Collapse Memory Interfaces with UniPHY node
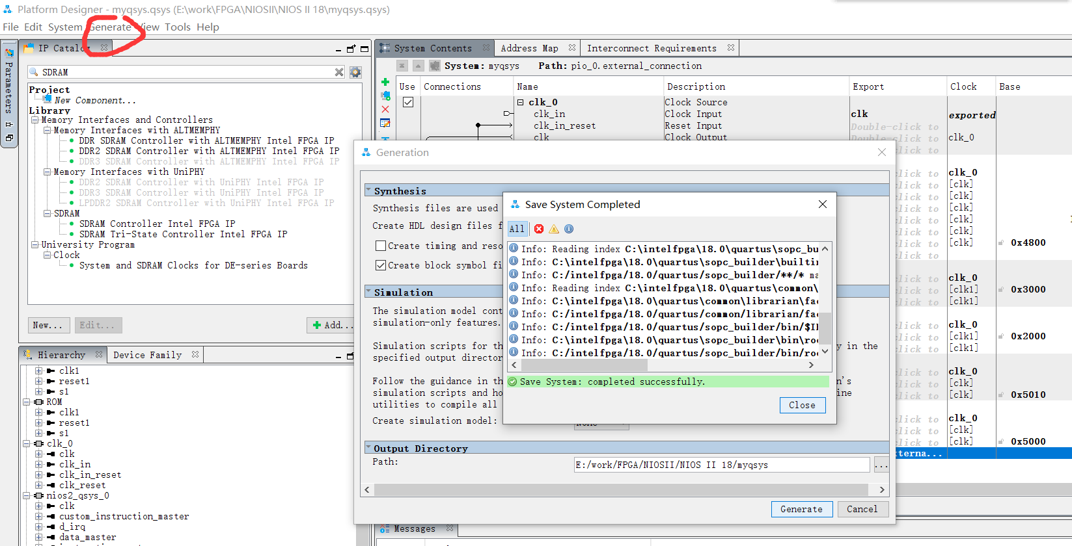This screenshot has height=546, width=1072. (47, 172)
